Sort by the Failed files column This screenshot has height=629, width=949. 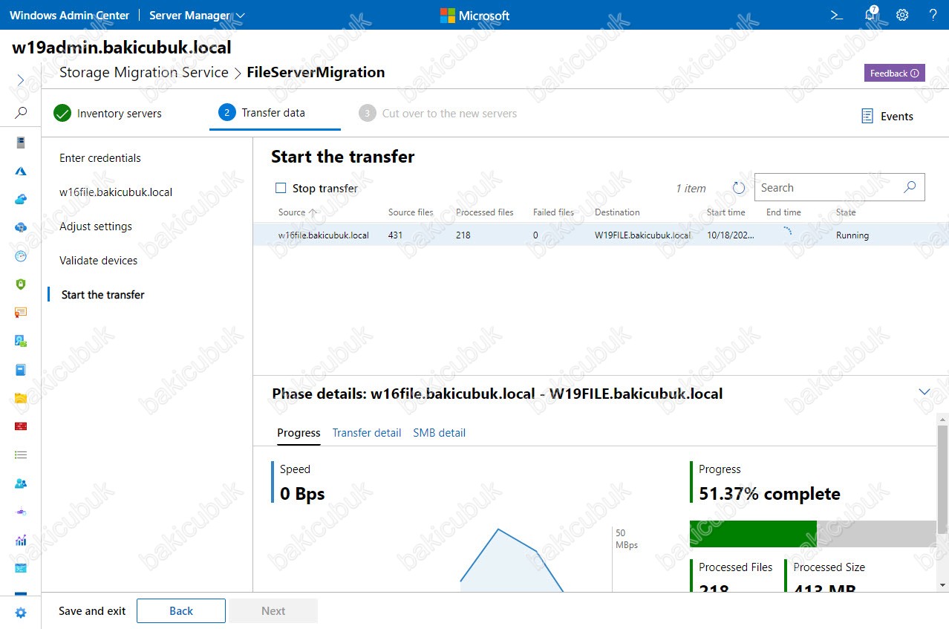click(553, 212)
